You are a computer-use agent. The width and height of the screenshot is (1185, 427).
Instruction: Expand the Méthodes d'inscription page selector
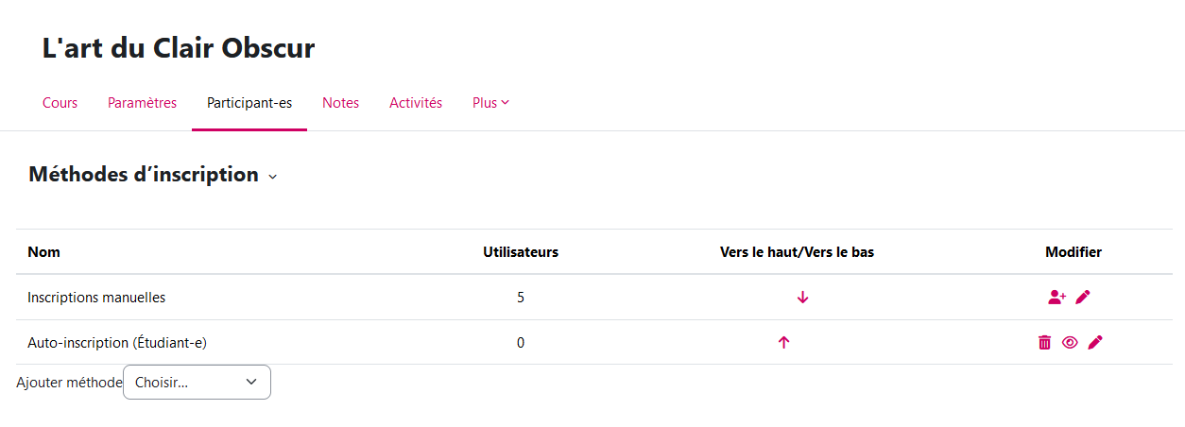coord(273,177)
